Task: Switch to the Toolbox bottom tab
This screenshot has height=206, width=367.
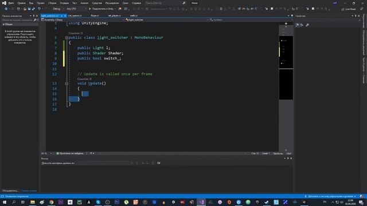Action: point(29,191)
